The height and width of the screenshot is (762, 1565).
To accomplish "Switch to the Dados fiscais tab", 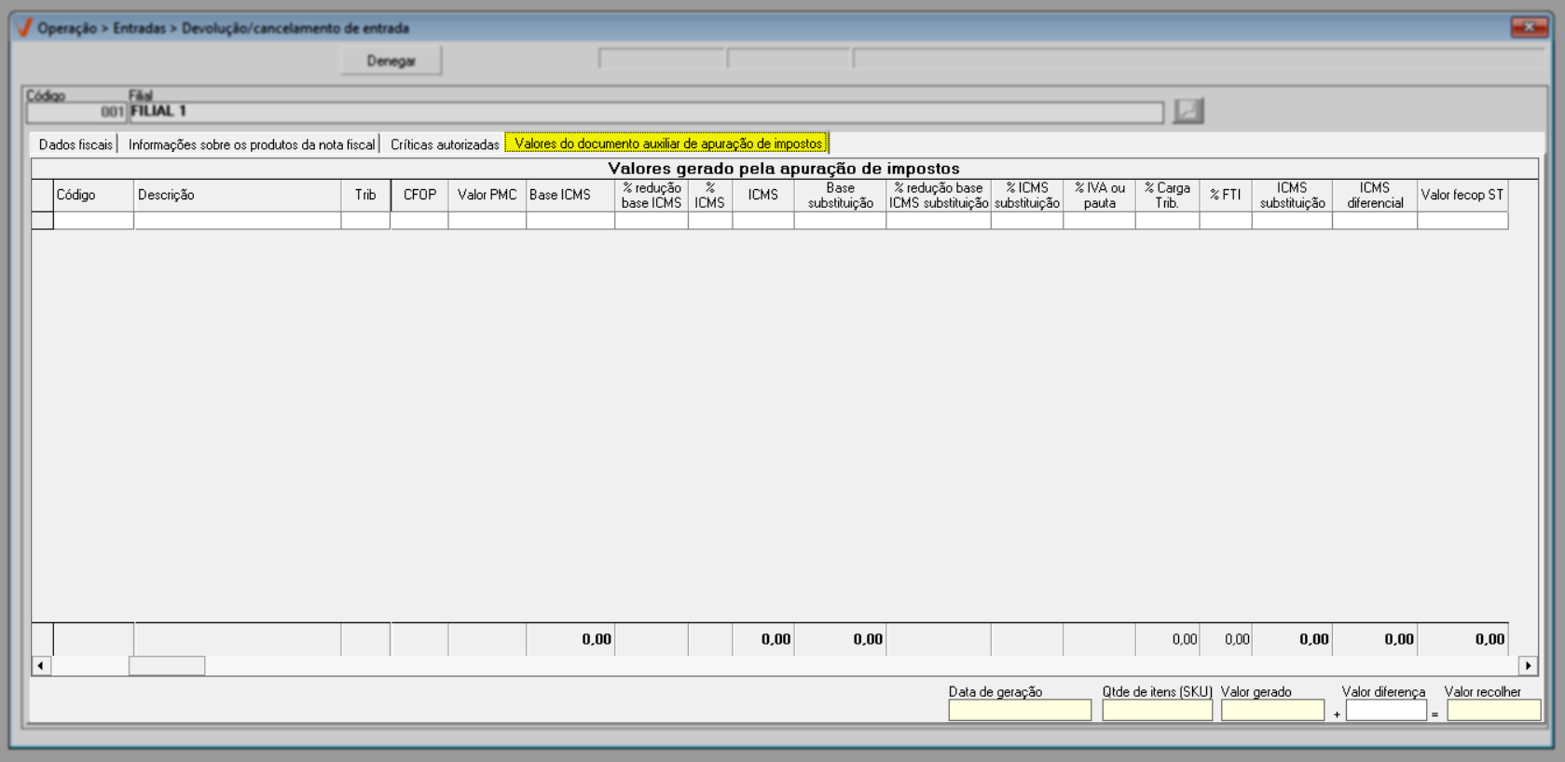I will coord(76,144).
